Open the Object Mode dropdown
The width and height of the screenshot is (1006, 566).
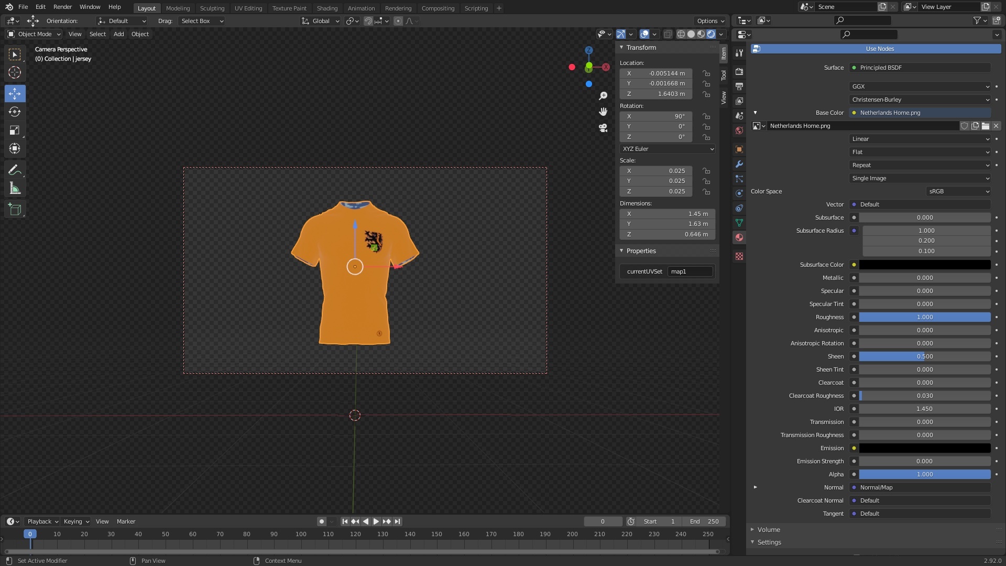point(34,34)
